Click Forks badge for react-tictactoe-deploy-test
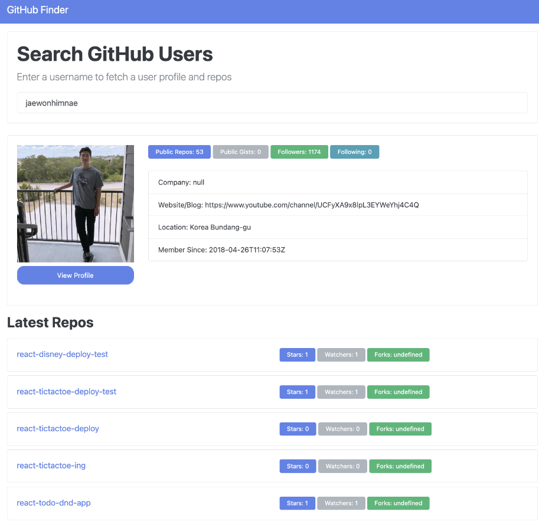This screenshot has height=525, width=539. click(398, 392)
